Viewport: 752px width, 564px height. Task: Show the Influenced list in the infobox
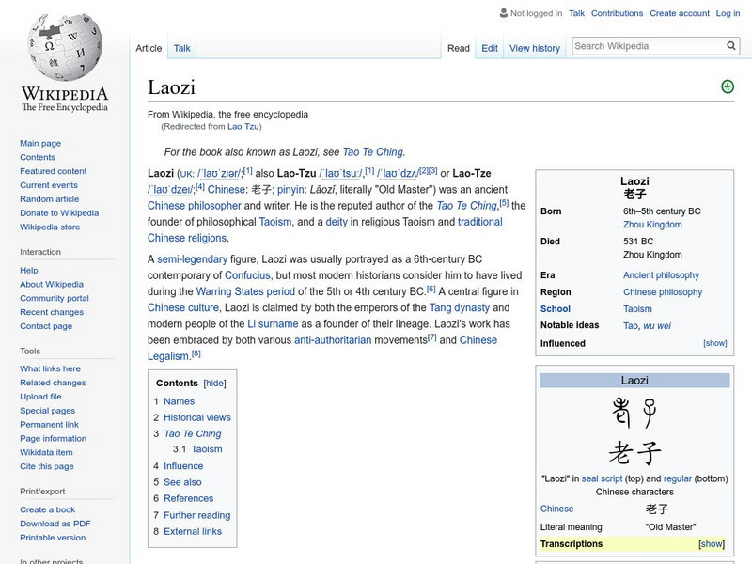(x=715, y=343)
